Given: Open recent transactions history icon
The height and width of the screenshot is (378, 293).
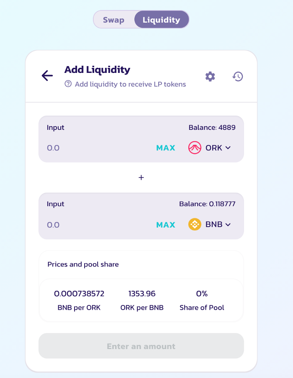Looking at the screenshot, I should (x=238, y=76).
